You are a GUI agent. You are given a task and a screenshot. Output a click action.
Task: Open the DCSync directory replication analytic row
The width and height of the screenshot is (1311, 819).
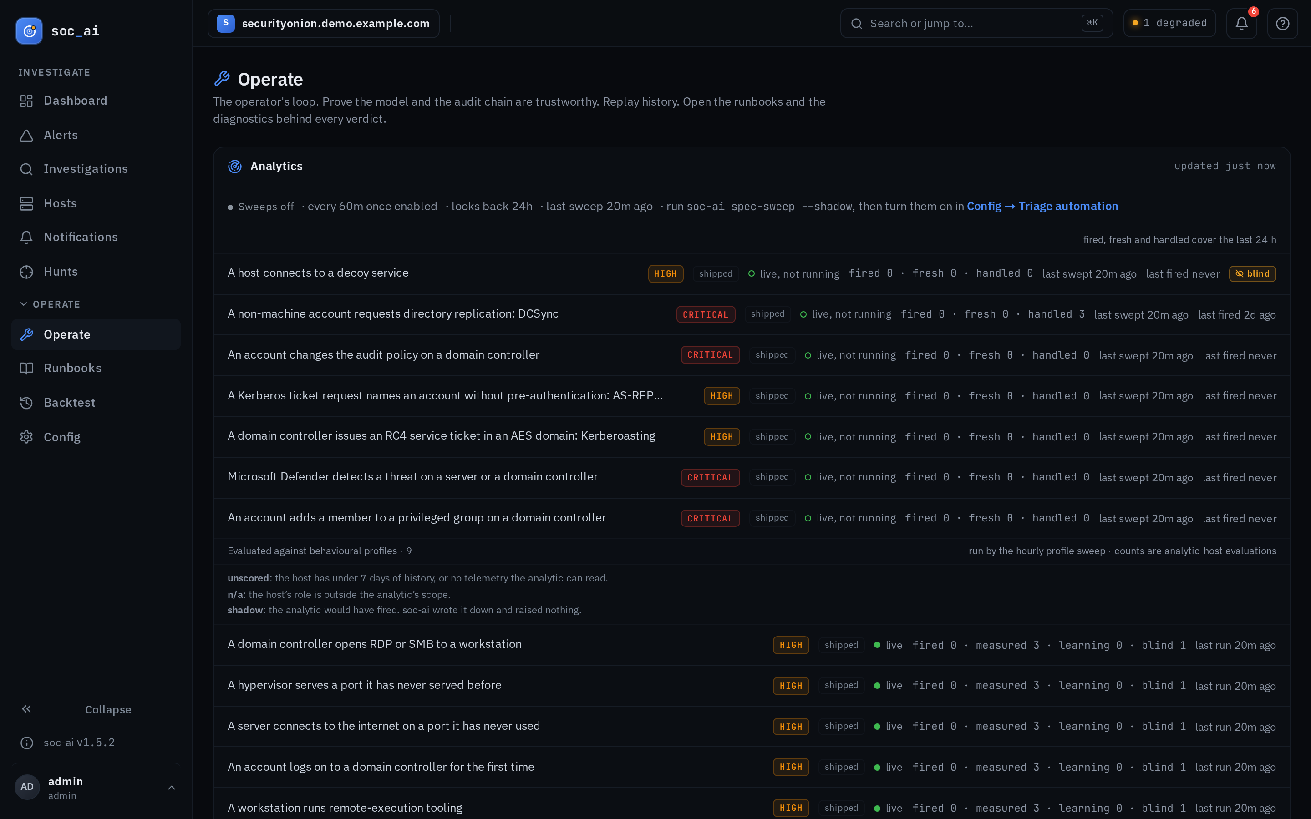point(752,314)
